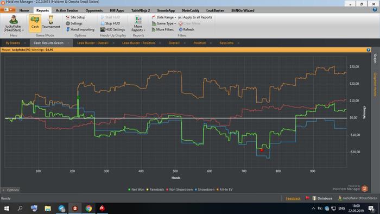The height and width of the screenshot is (214, 380).
Task: Select Tournament game mode
Action: click(x=51, y=22)
